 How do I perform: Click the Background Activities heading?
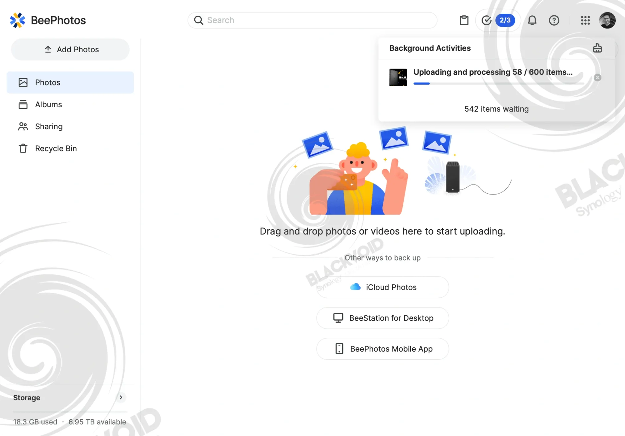tap(430, 48)
